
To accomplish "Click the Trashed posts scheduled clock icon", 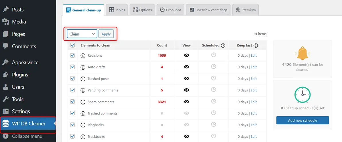I will point(213,78).
